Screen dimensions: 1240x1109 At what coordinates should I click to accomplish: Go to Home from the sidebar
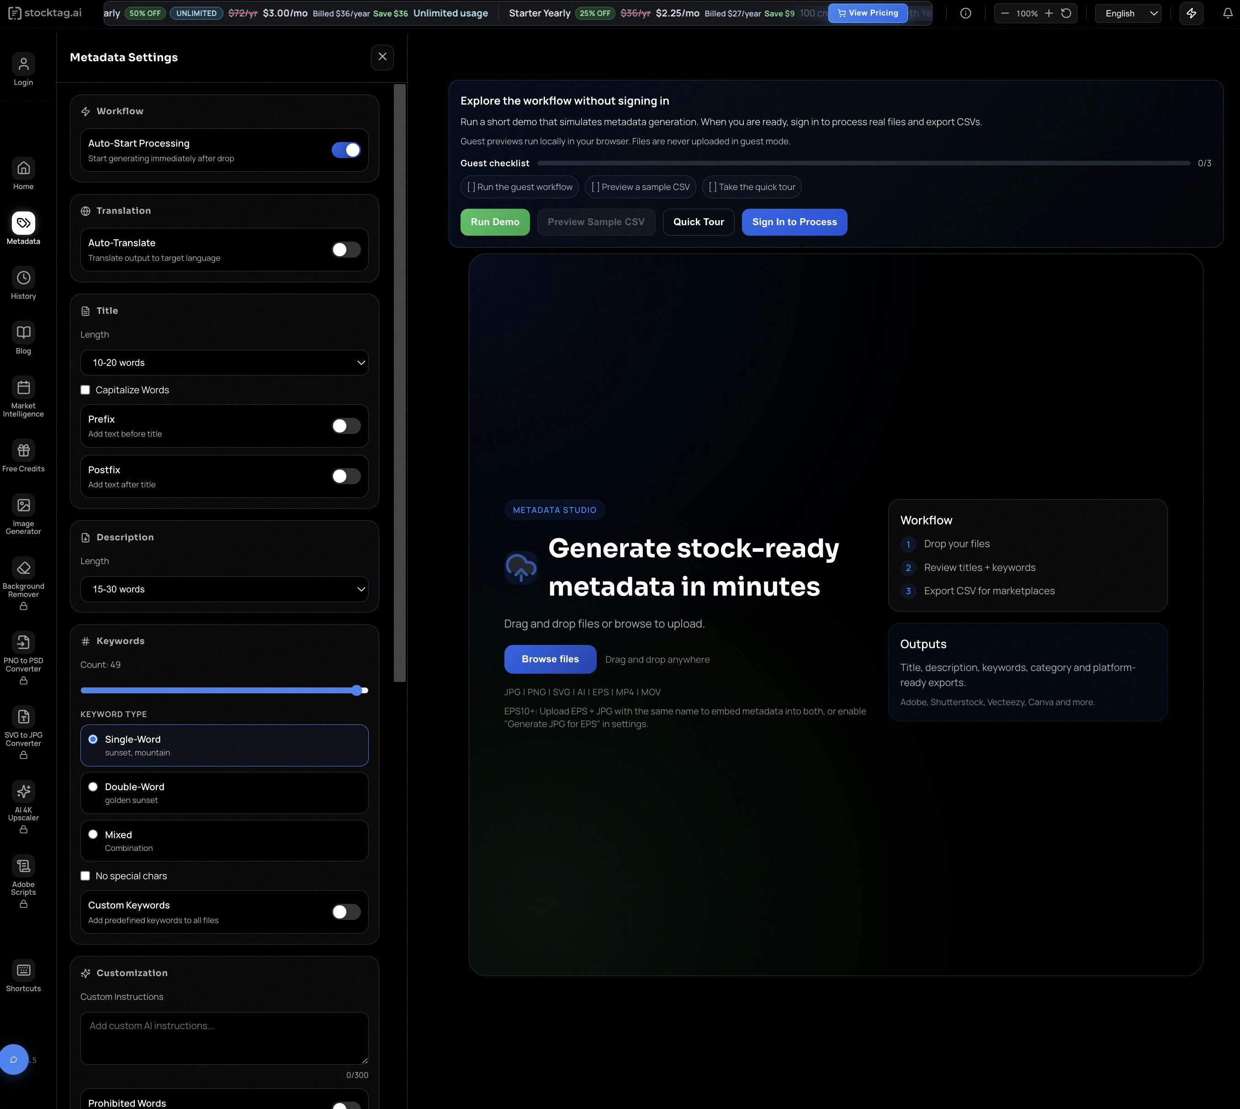pyautogui.click(x=23, y=174)
